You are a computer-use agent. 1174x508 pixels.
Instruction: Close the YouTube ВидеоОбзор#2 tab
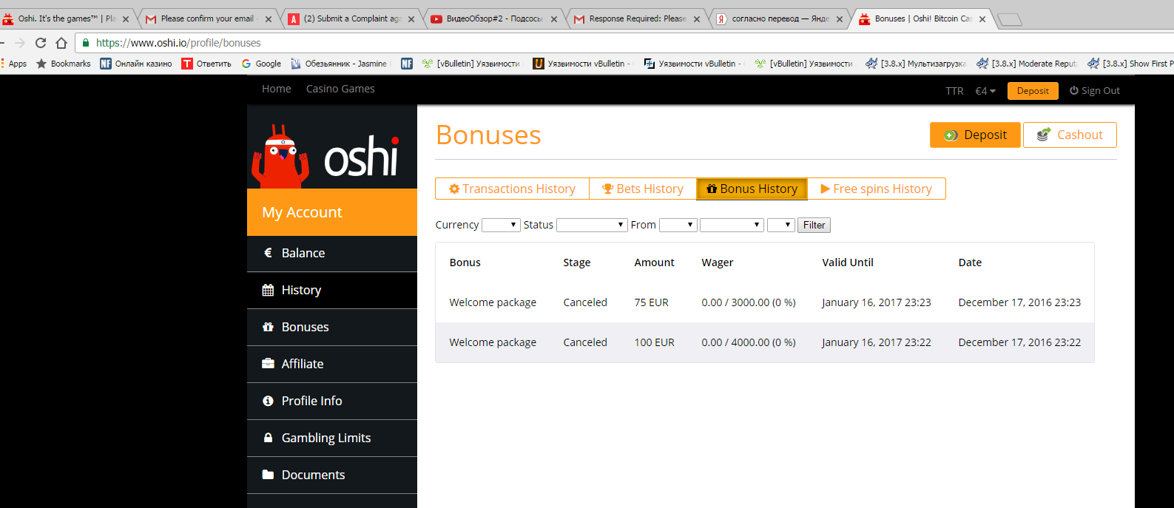tap(554, 19)
